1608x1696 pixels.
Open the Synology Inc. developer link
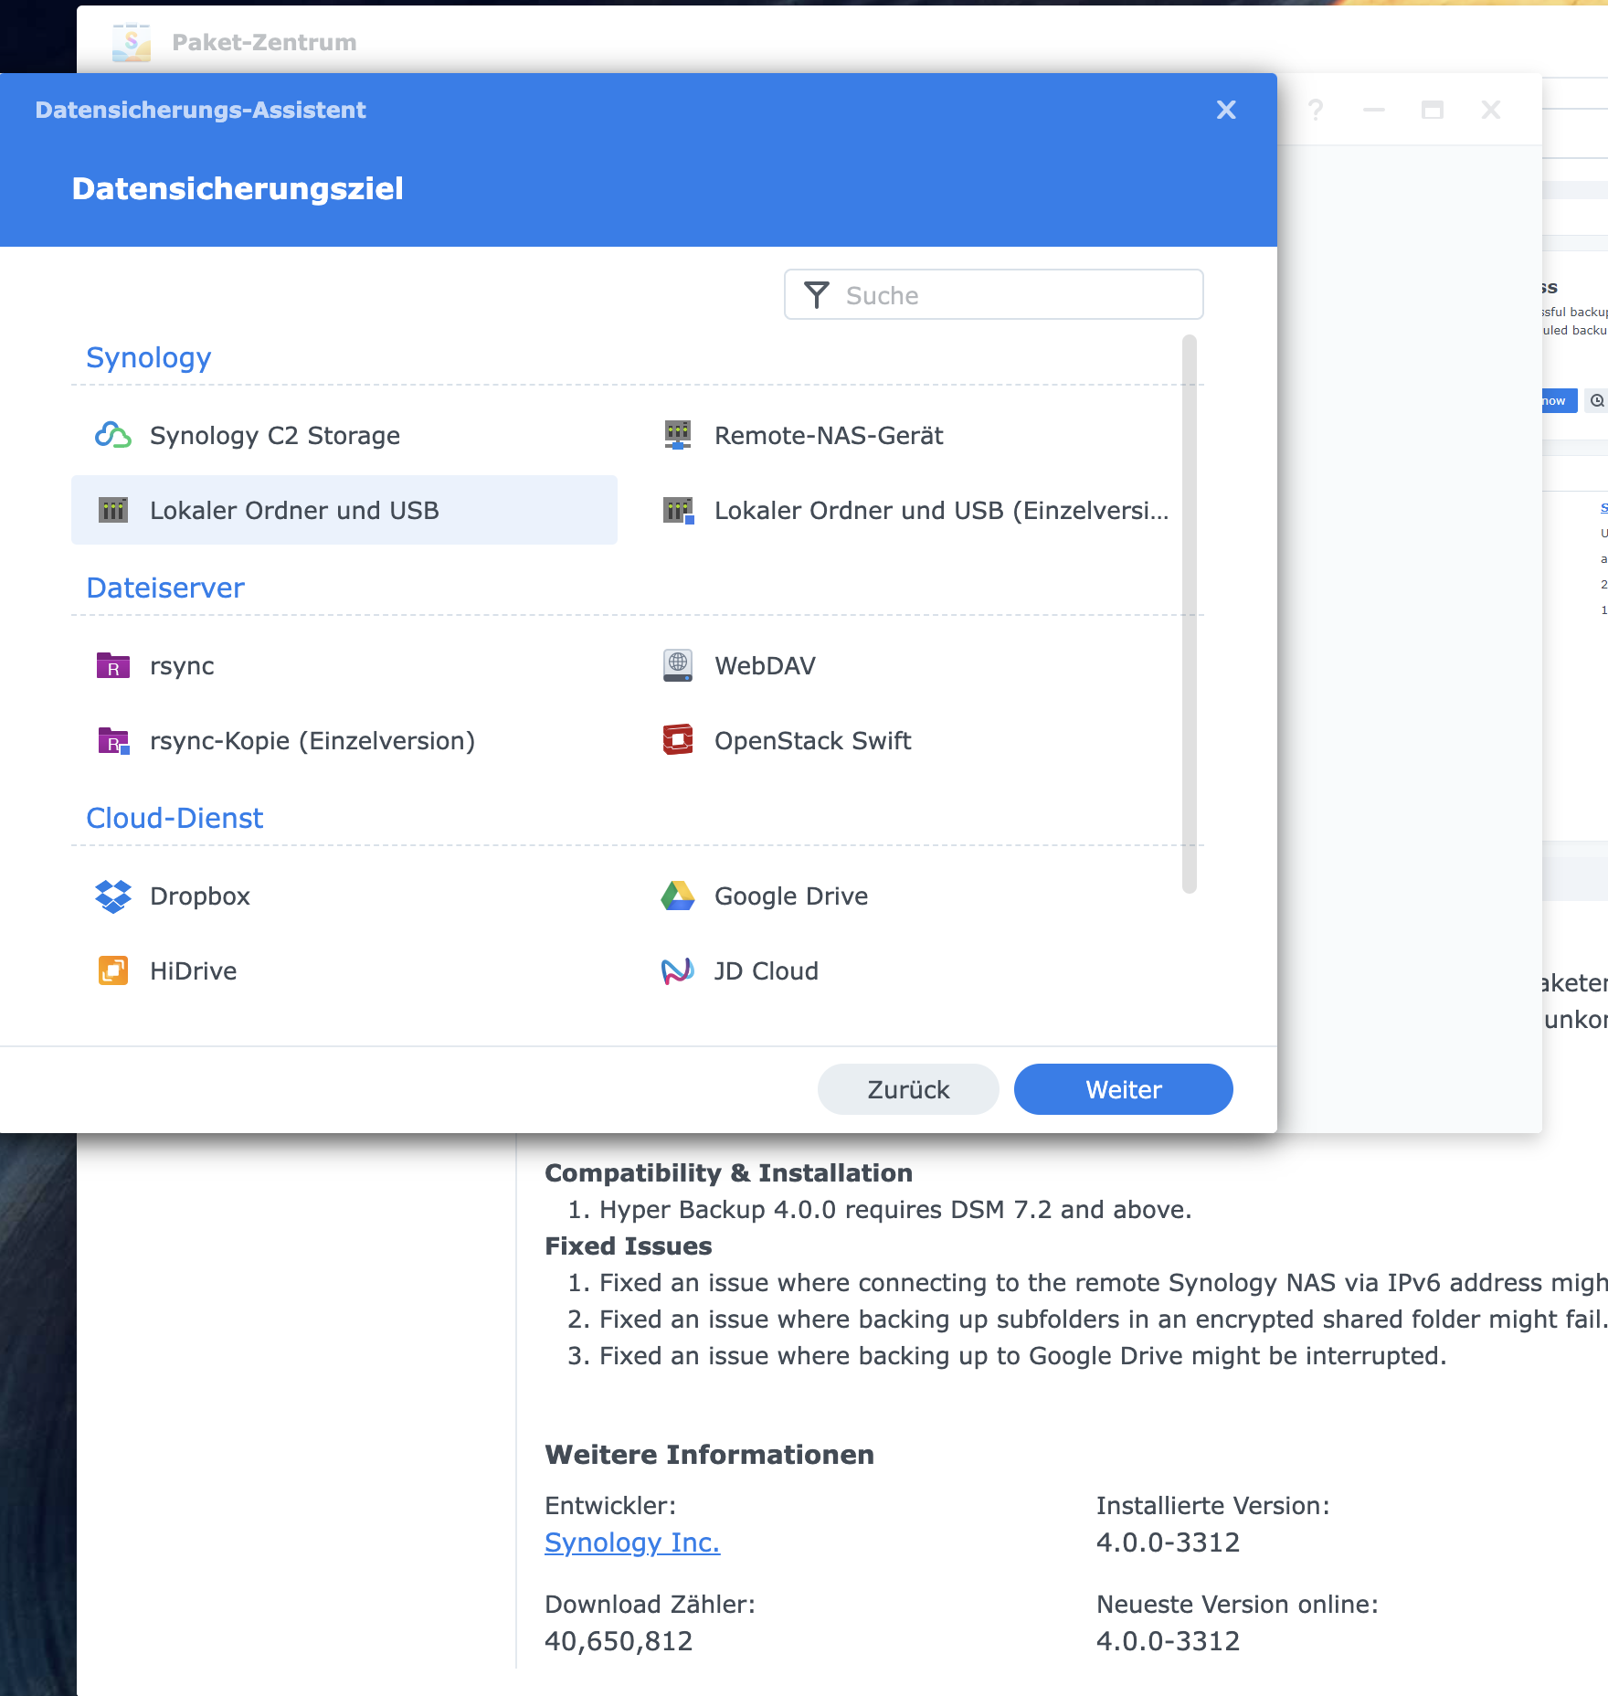pyautogui.click(x=632, y=1542)
